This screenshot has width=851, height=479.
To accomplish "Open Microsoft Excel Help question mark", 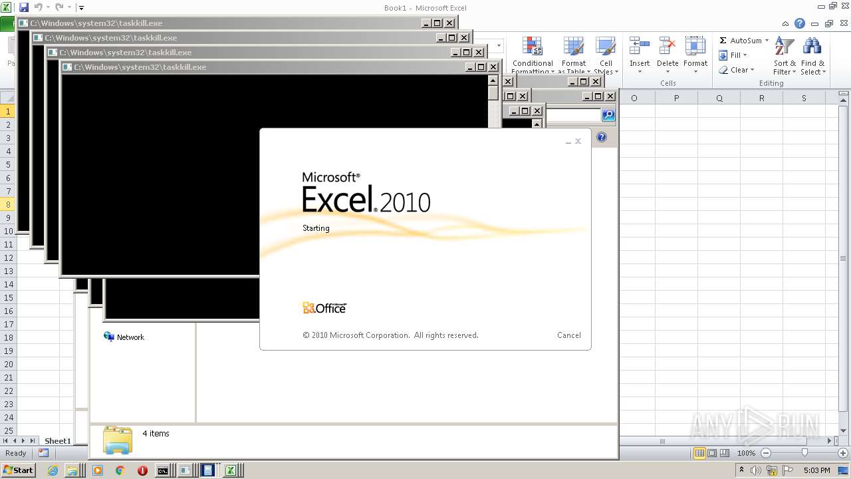I will 800,23.
